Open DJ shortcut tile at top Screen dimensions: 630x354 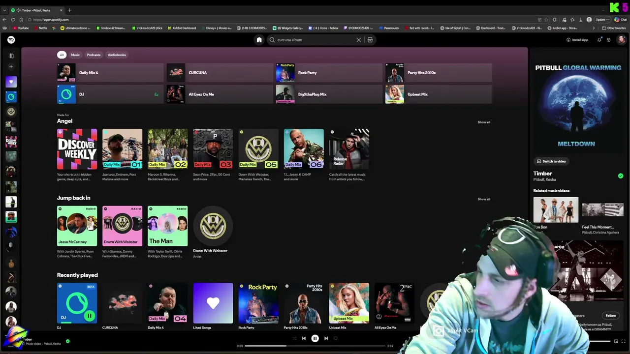point(110,94)
